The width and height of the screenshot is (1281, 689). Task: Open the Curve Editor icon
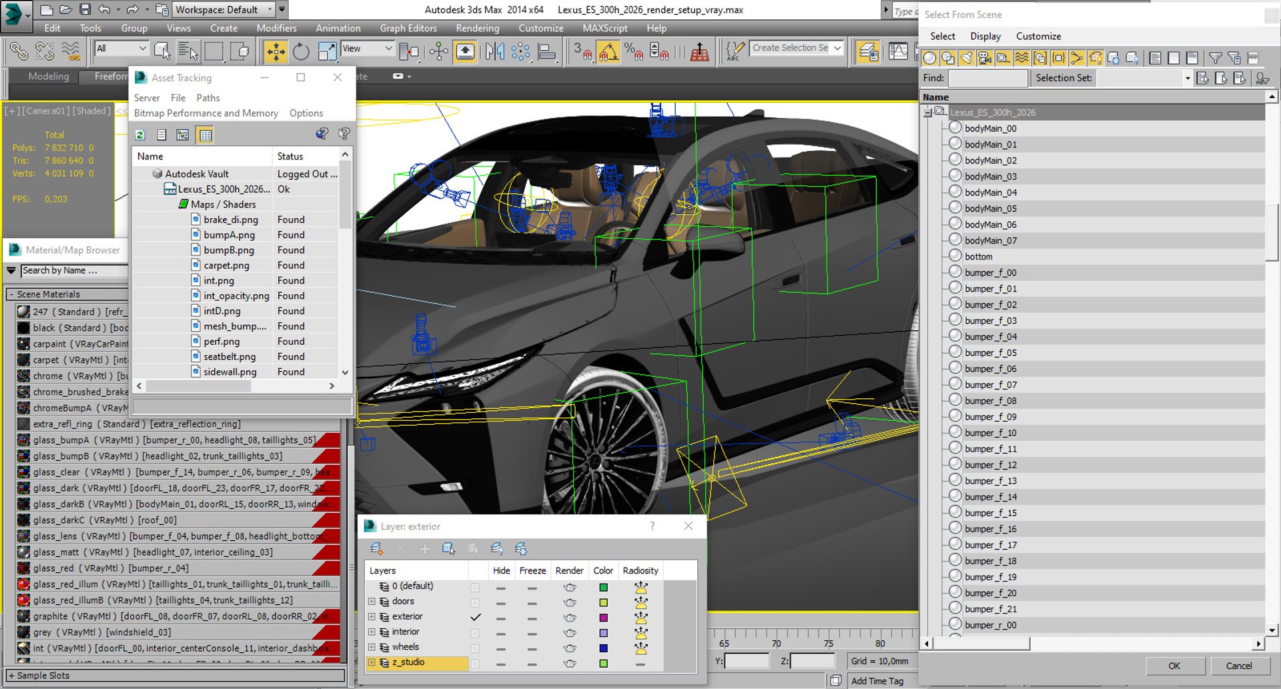point(898,51)
